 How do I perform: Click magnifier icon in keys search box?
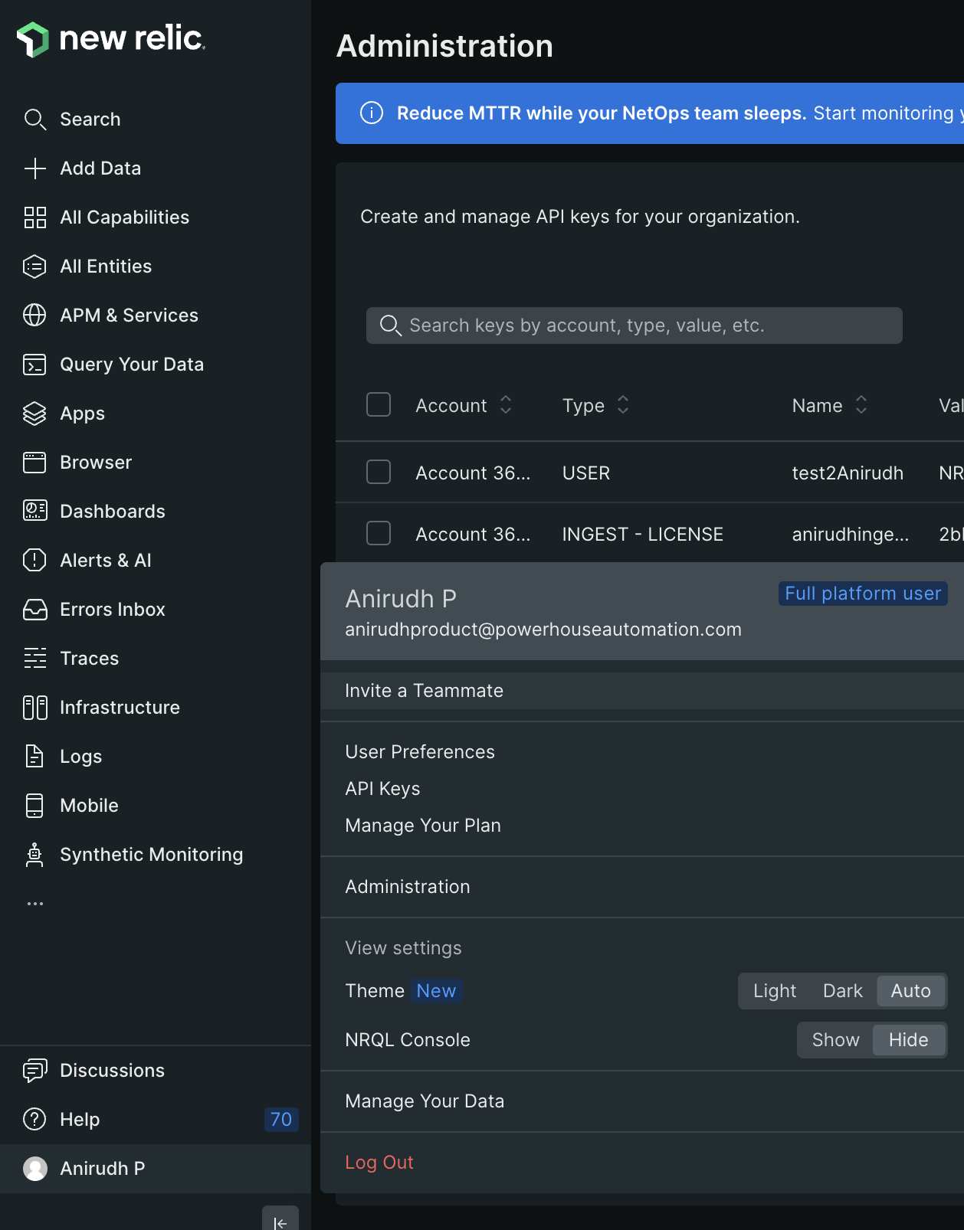pyautogui.click(x=391, y=325)
